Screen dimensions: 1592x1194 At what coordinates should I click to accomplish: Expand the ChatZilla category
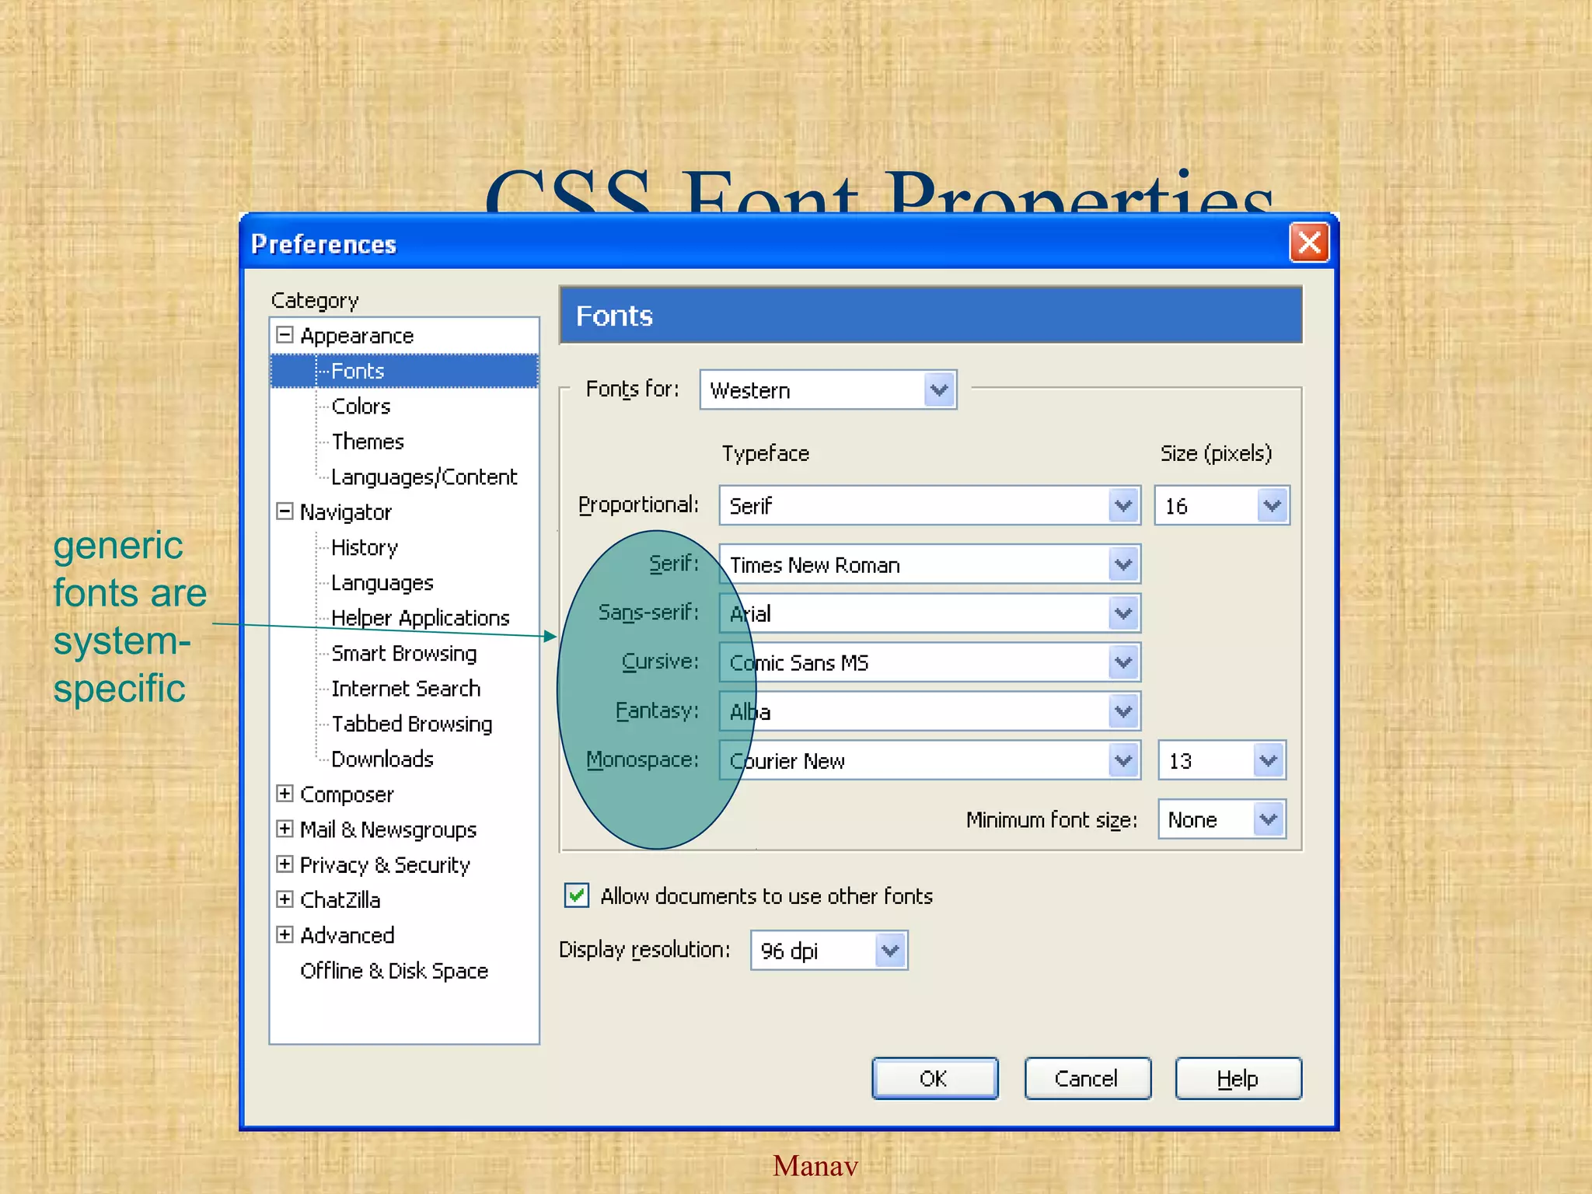pos(285,899)
